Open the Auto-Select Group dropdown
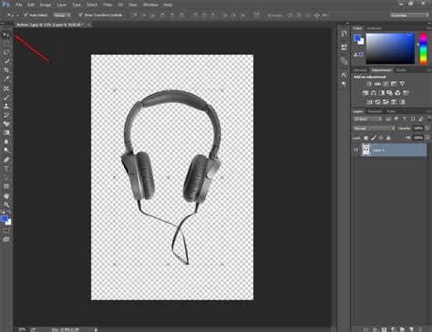The height and width of the screenshot is (332, 432). click(62, 15)
